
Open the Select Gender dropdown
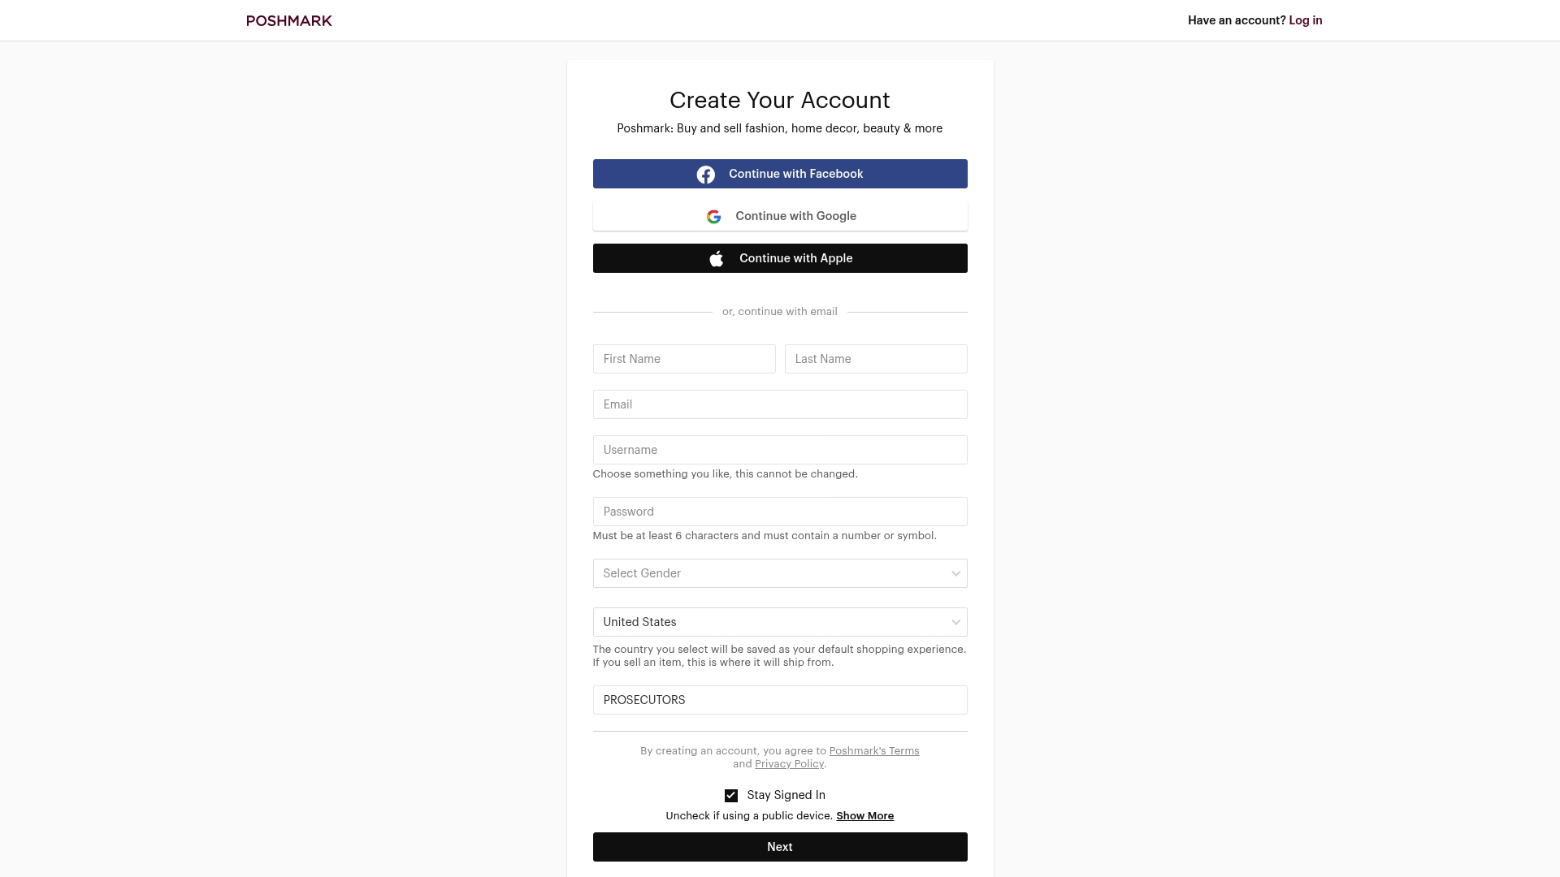coord(780,573)
